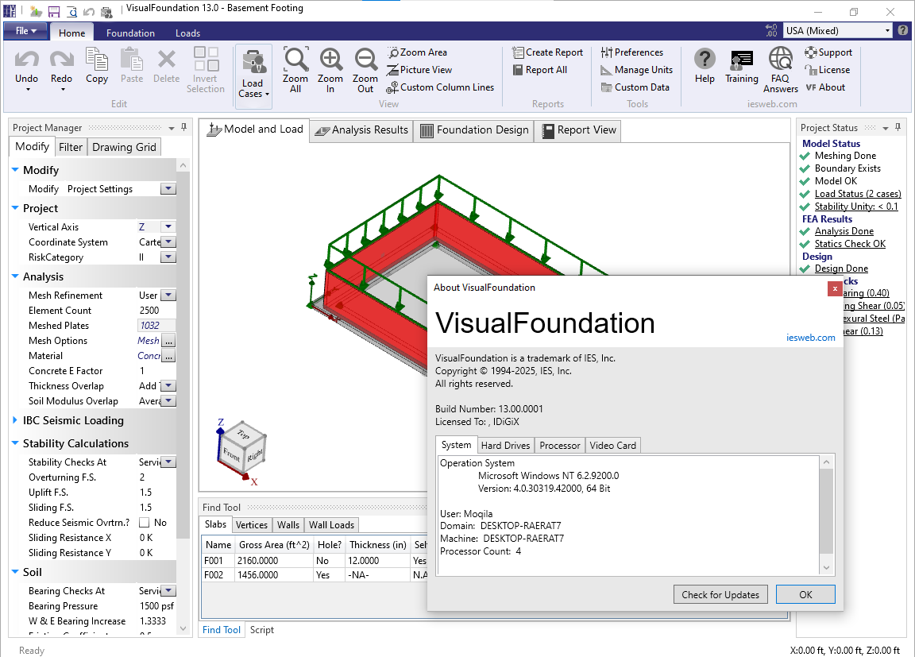Switch to the Drawing Grid tab
915x657 pixels.
pyautogui.click(x=124, y=148)
